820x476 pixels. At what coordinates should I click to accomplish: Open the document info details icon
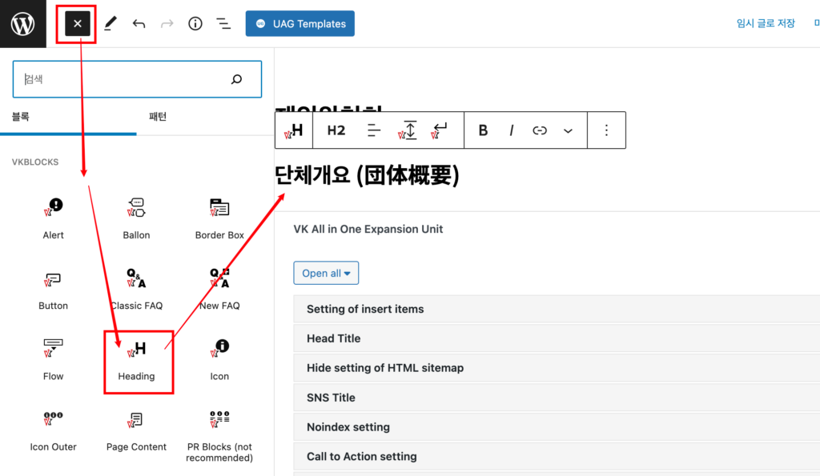[195, 24]
